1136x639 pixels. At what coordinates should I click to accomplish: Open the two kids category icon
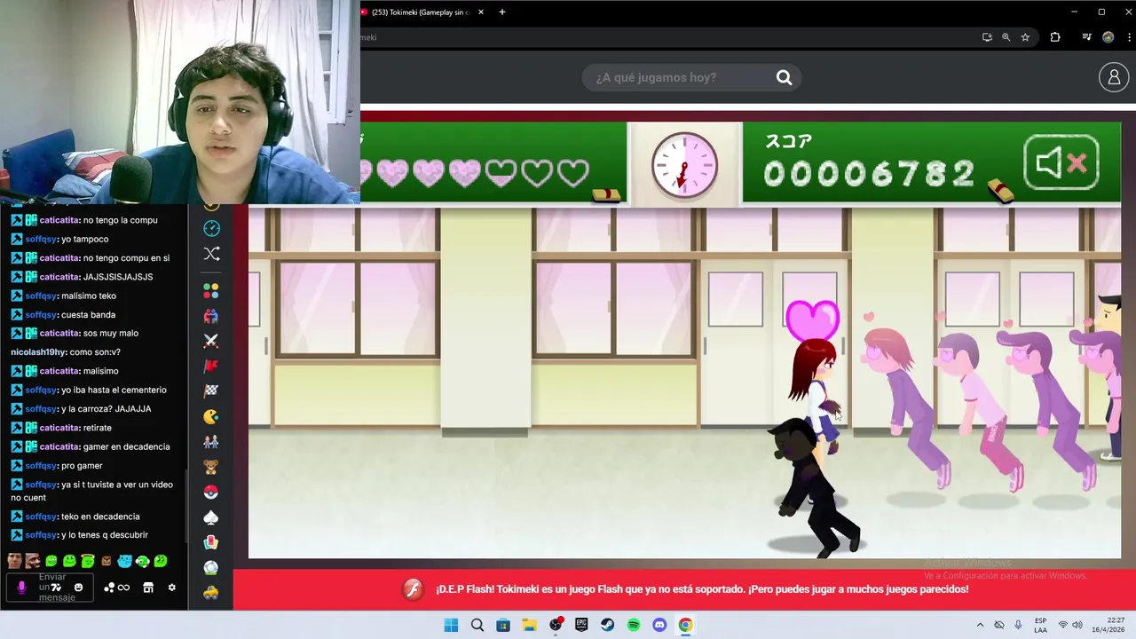point(211,441)
